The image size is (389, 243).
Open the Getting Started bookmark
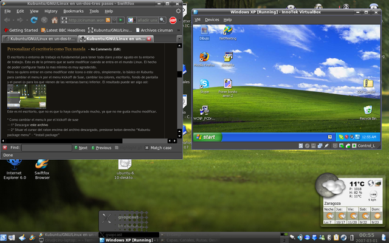[x=21, y=30]
